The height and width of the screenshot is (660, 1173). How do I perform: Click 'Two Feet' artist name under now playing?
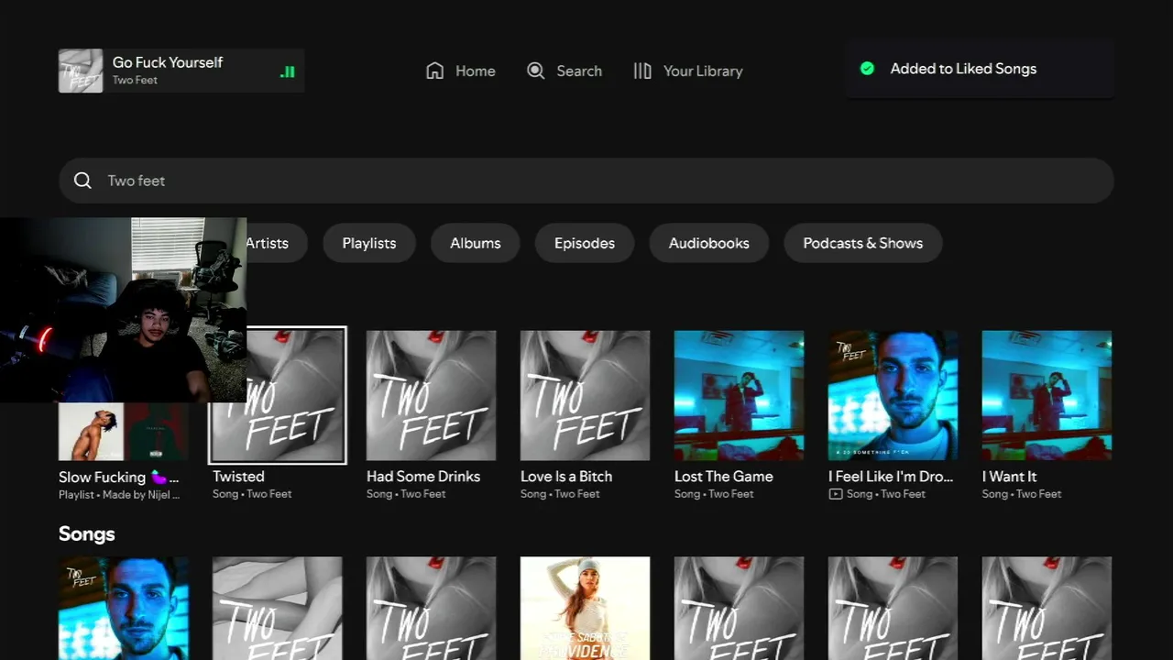[135, 81]
